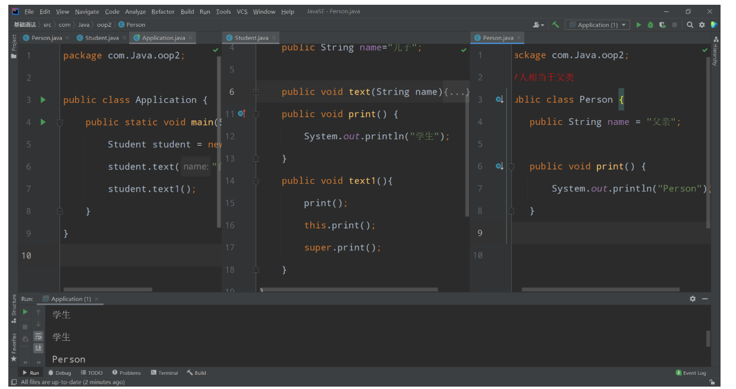This screenshot has height=389, width=736.
Task: Open the user account icon dropdown in toolbar
Action: coord(538,25)
